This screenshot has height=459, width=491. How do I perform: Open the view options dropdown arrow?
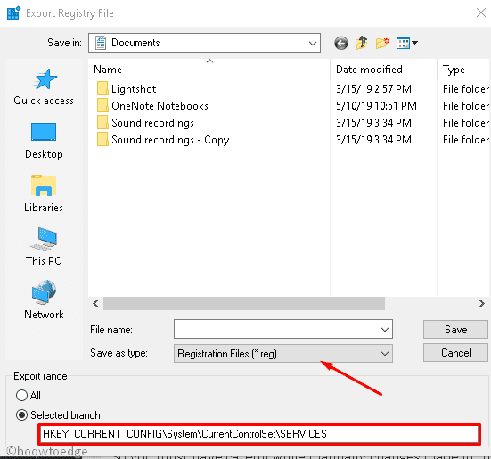[415, 43]
